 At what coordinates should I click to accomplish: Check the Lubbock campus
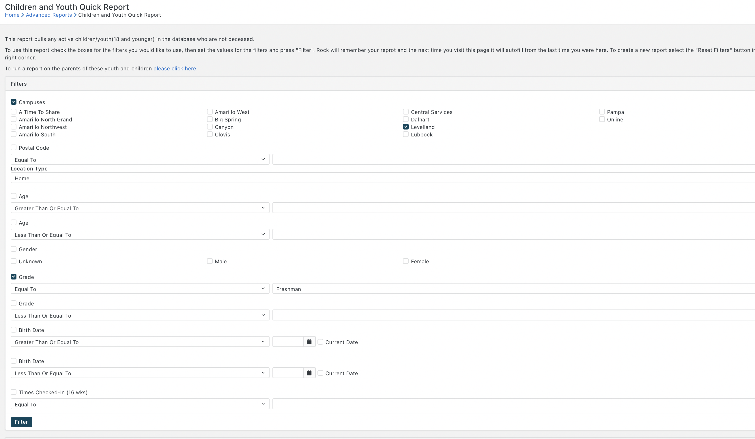tap(406, 134)
